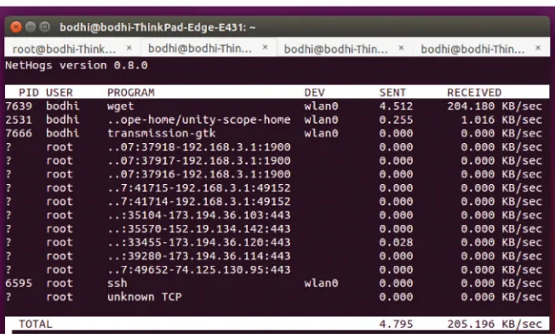The width and height of the screenshot is (555, 334).
Task: Select the transmission-gtk program entry
Action: 162,134
